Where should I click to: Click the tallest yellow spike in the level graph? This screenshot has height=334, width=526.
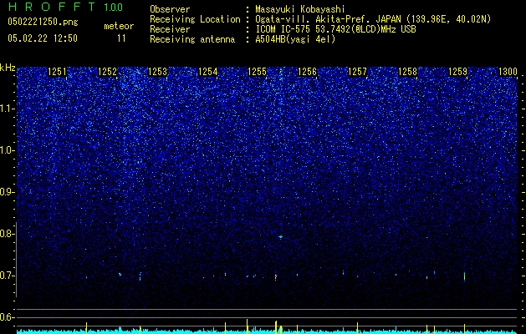247,326
